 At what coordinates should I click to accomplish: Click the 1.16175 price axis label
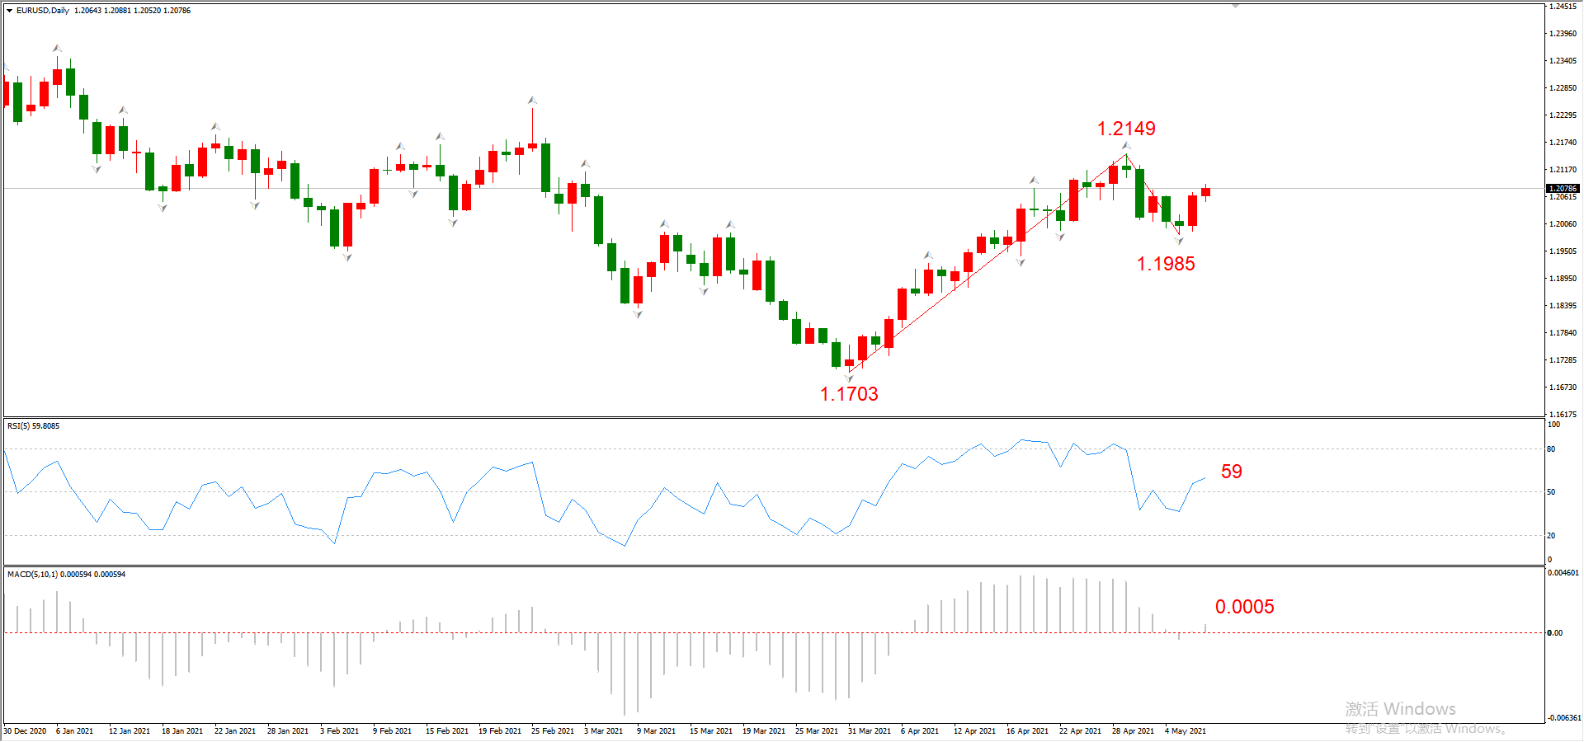[1563, 415]
